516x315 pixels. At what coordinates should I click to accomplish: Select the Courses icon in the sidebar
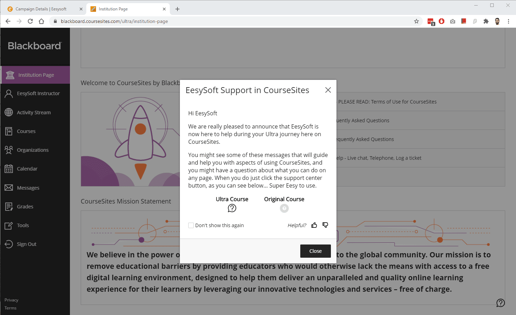pyautogui.click(x=26, y=131)
